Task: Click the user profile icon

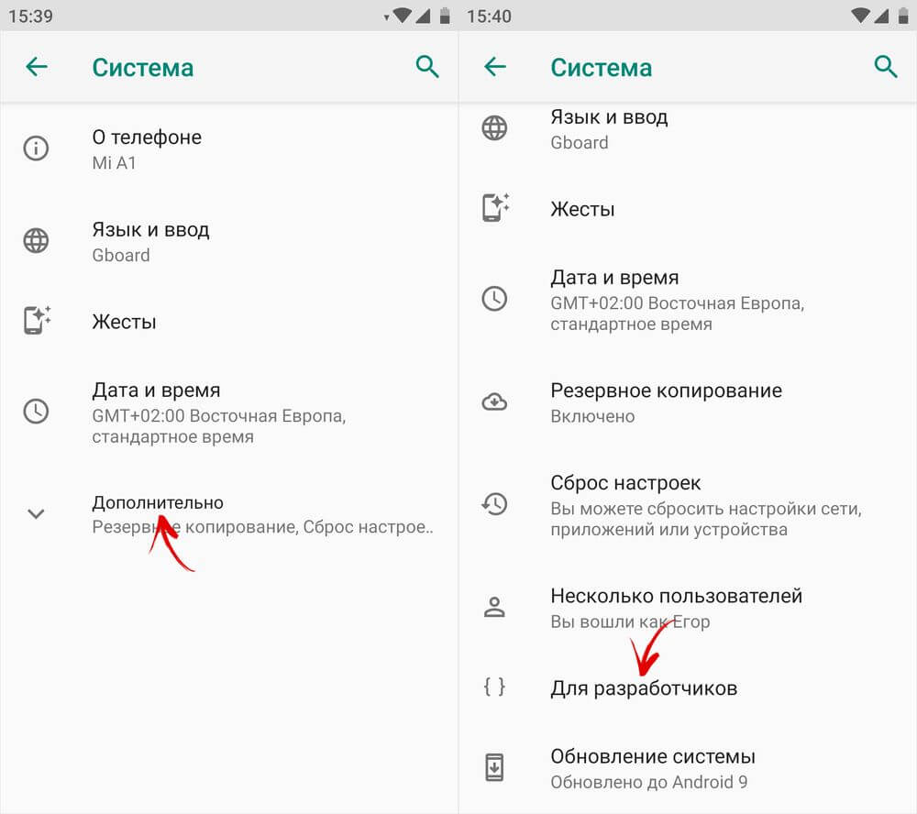Action: tap(494, 607)
